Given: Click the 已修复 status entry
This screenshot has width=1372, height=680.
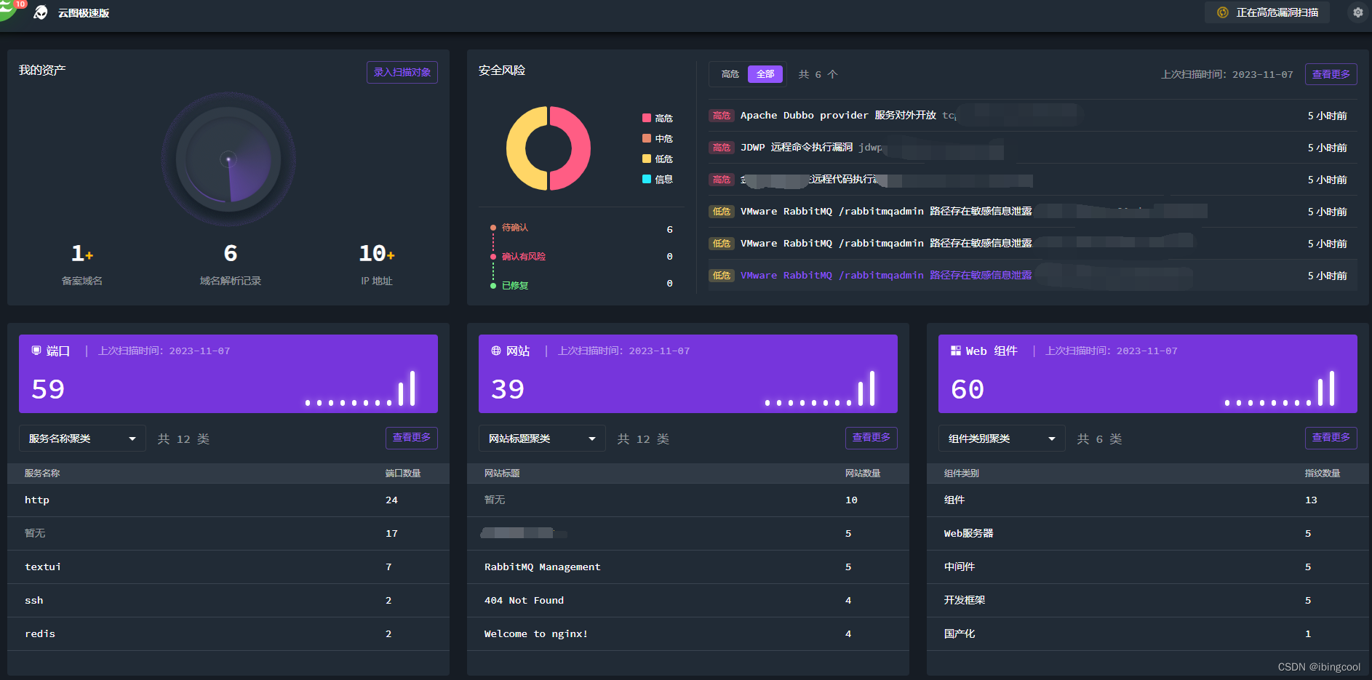Looking at the screenshot, I should point(515,286).
